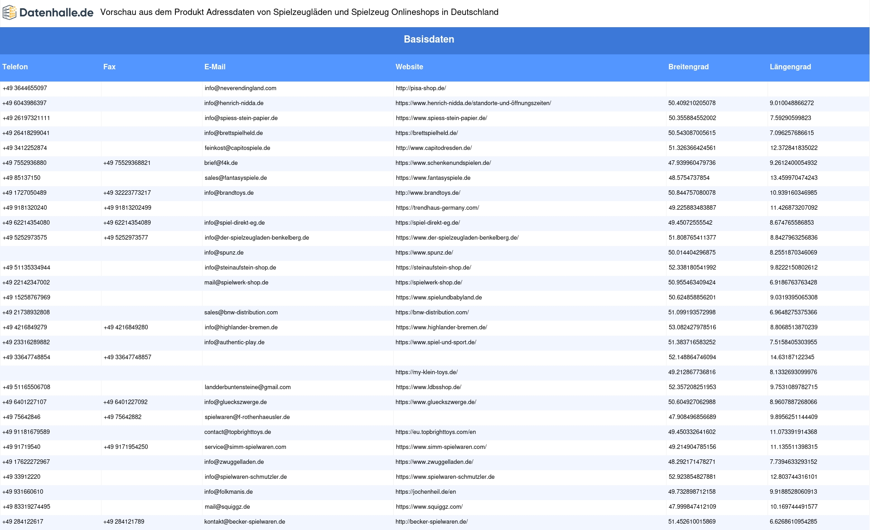Viewport: 870px width, 530px height.
Task: Select phone number +49 3644655097
Action: coord(24,88)
